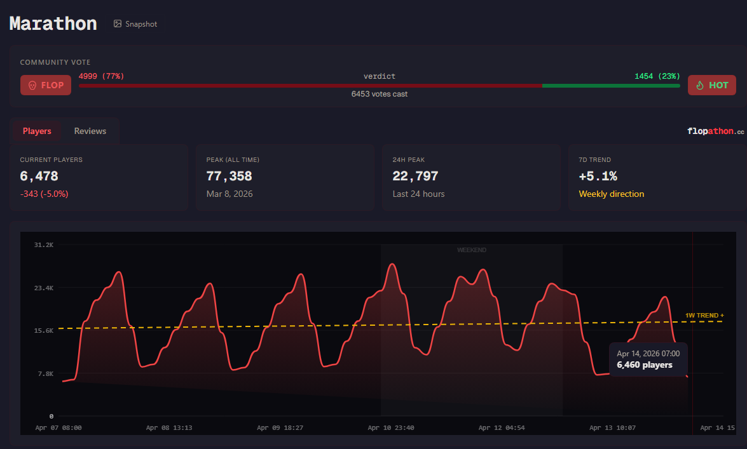Click the 23.4K y-axis label
The height and width of the screenshot is (449, 747).
pyautogui.click(x=44, y=288)
